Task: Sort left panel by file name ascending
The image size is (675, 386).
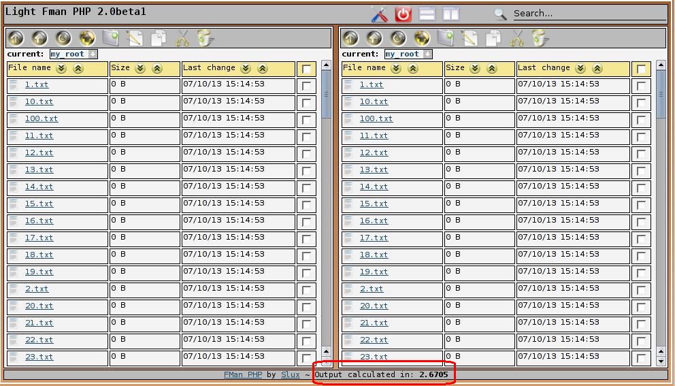Action: coord(78,69)
